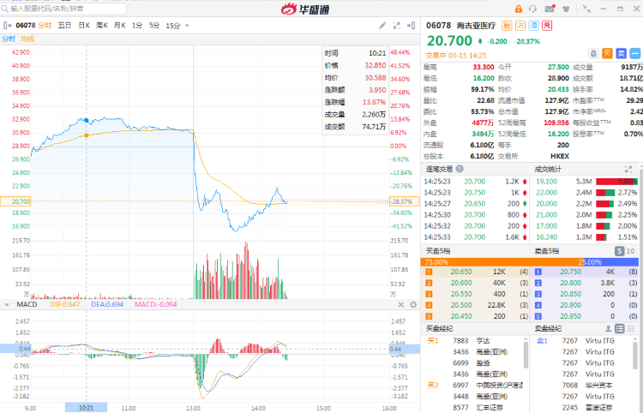This screenshot has height=413, width=643.
Task: Open help icon next to 逐笔交易
Action: (x=460, y=169)
